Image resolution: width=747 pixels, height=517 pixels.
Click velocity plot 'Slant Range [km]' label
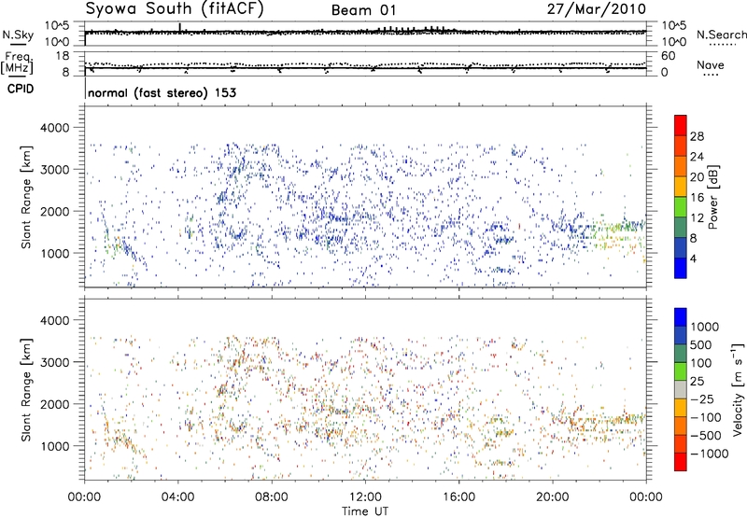(26, 389)
